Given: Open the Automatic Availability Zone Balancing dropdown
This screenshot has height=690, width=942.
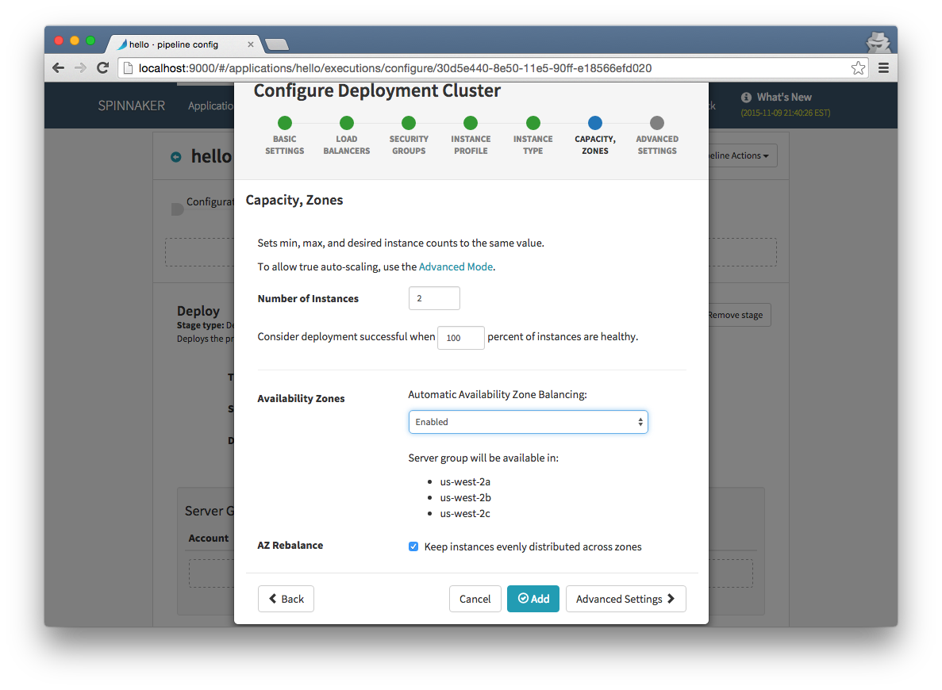Looking at the screenshot, I should click(x=528, y=421).
